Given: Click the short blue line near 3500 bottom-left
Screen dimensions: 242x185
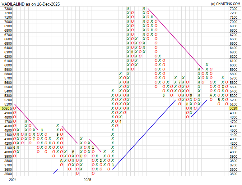Looking at the screenshot, I should tap(56, 171).
